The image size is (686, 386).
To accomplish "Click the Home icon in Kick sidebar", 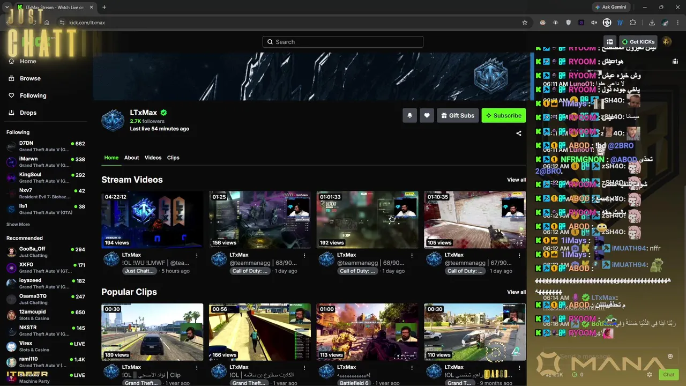I will click(11, 61).
